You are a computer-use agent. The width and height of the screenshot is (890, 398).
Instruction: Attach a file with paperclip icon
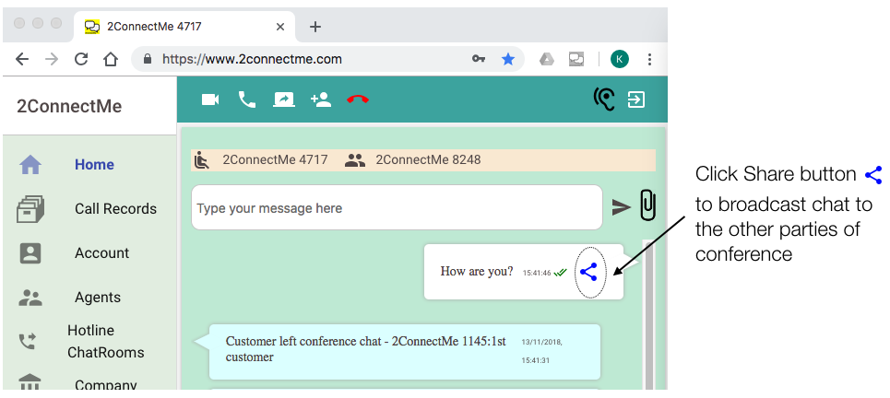647,205
